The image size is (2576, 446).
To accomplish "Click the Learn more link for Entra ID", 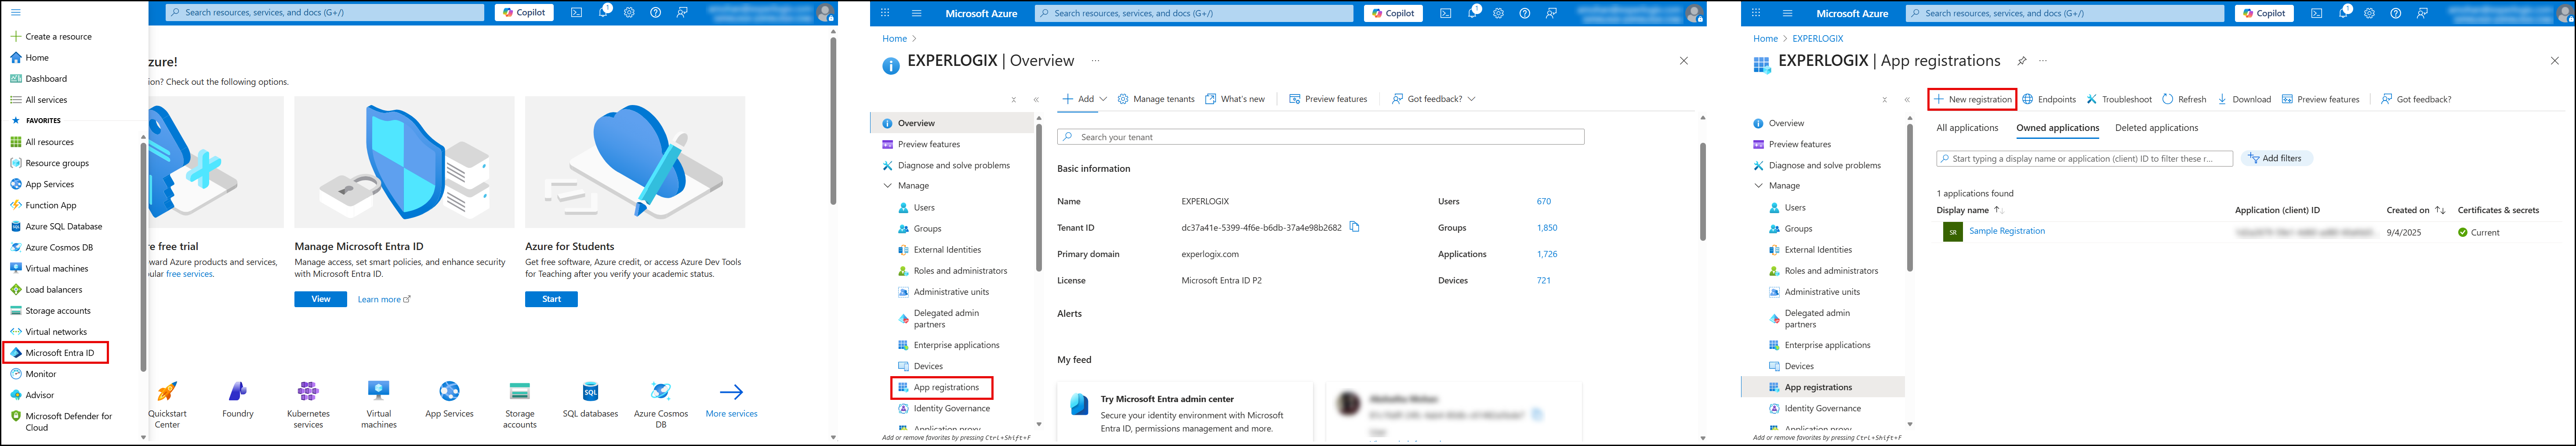I will coord(384,299).
